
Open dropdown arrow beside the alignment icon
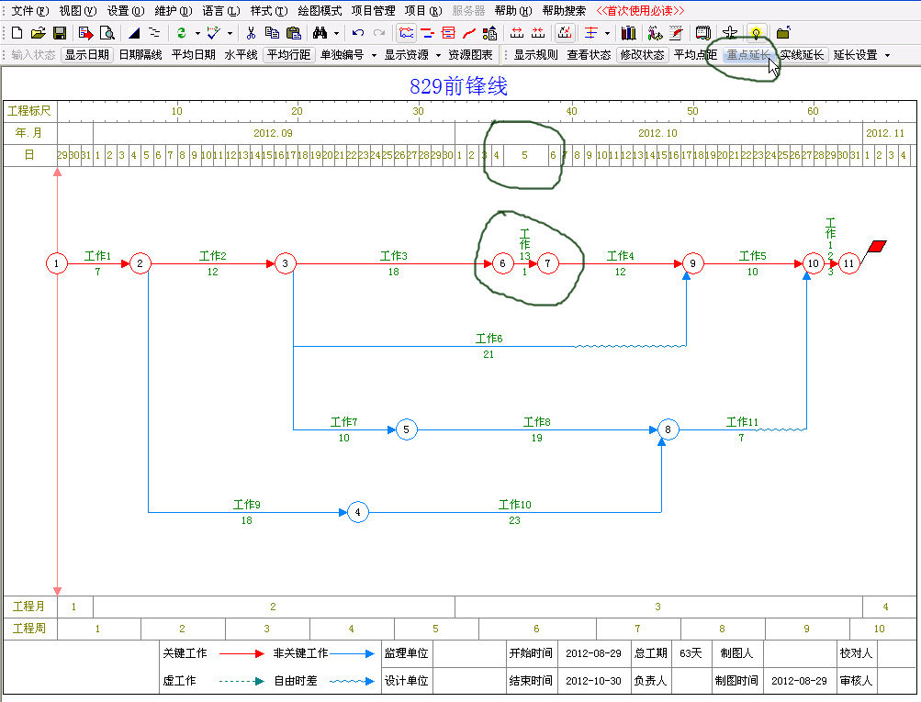point(607,33)
